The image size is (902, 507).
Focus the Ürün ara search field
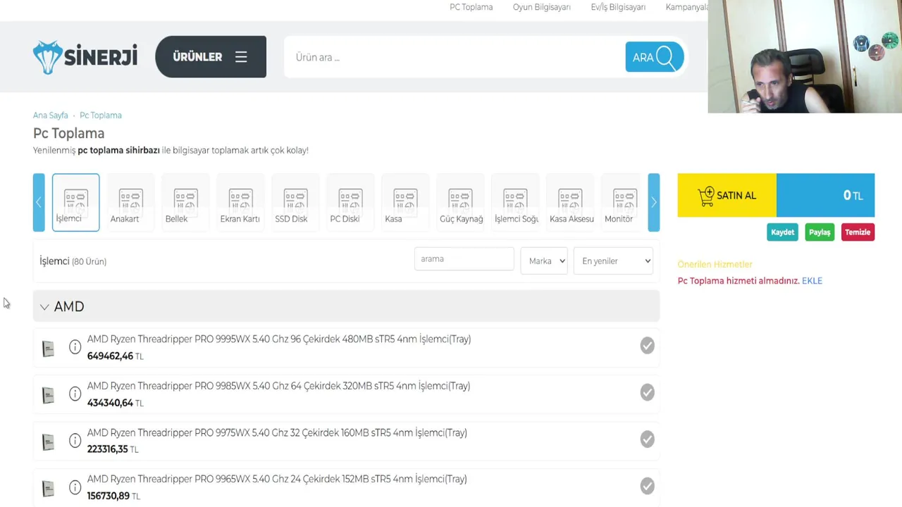455,58
